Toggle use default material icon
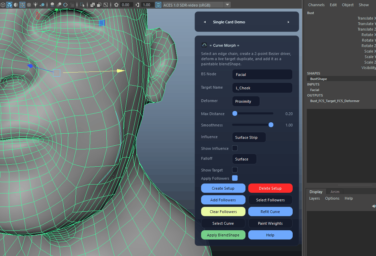Screen dimensions: 376x256 pyautogui.click(x=16, y=5)
